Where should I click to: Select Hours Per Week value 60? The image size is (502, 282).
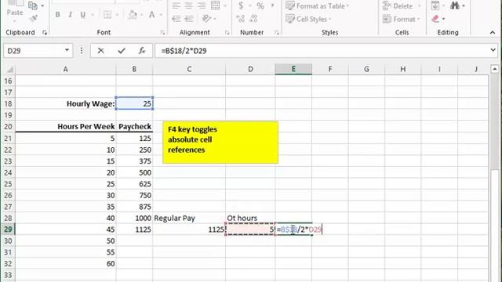coord(66,263)
